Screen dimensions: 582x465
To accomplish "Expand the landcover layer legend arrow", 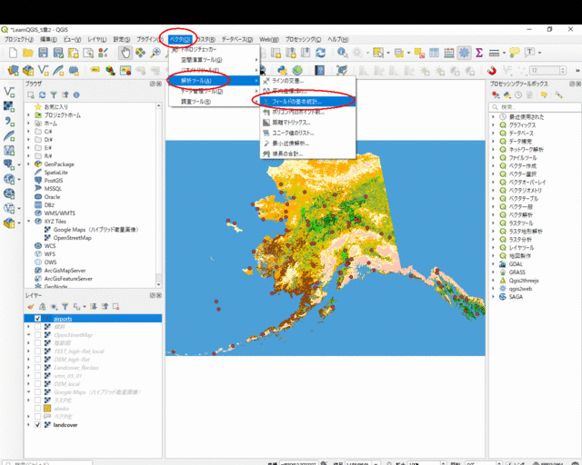I will click(x=28, y=425).
